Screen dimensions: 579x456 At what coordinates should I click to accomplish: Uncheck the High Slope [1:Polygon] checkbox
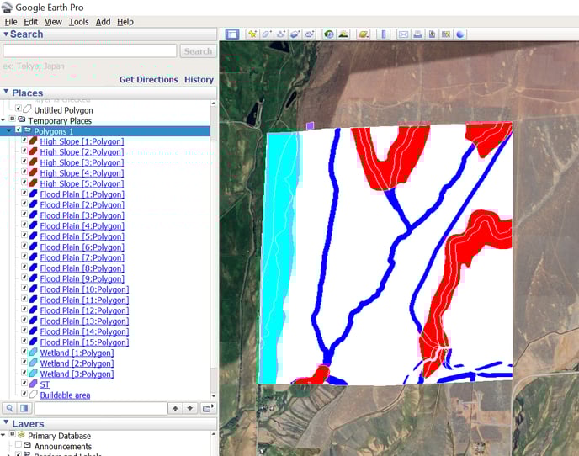pyautogui.click(x=24, y=141)
